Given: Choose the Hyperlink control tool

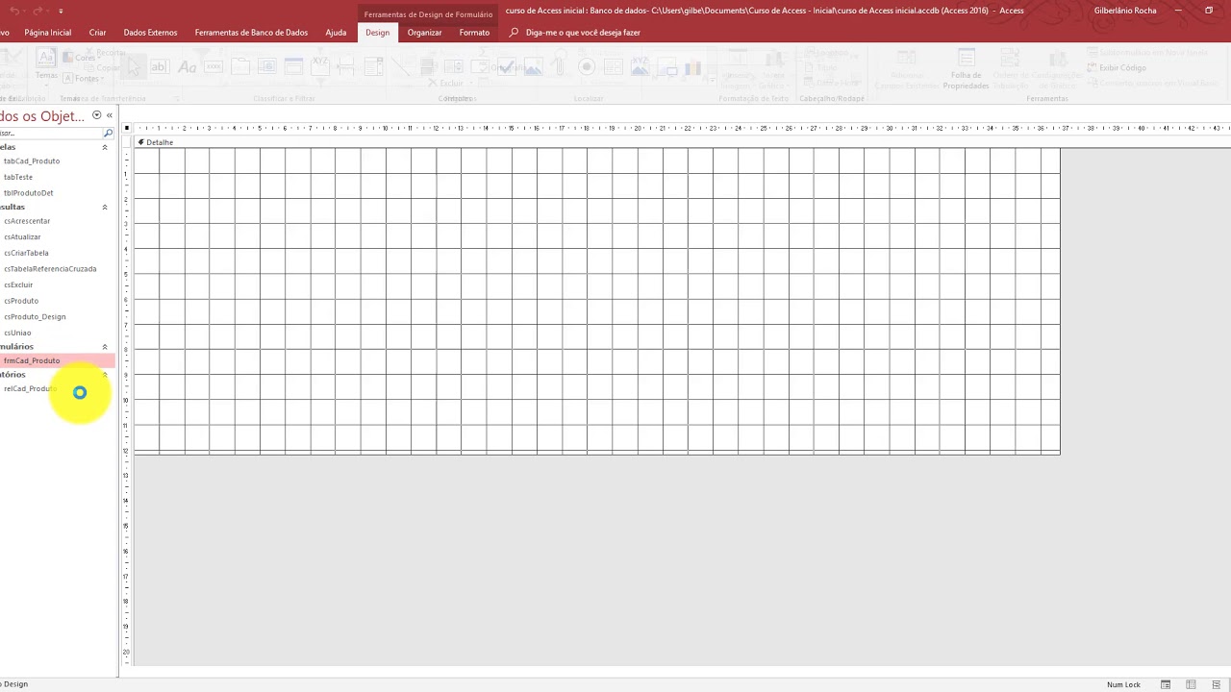Looking at the screenshot, I should click(x=266, y=67).
